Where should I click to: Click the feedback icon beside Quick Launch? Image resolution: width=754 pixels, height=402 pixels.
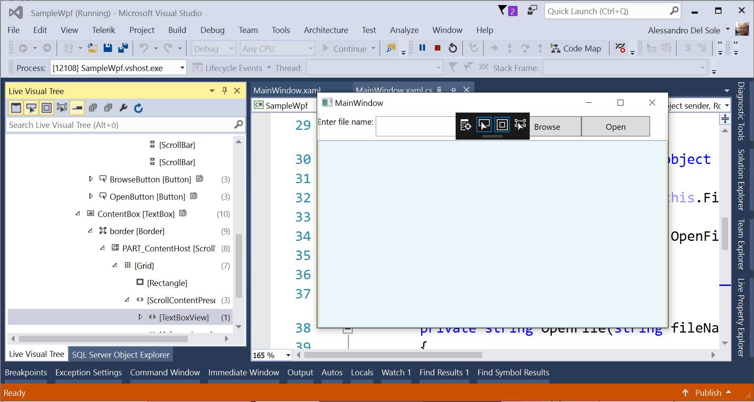tap(532, 10)
